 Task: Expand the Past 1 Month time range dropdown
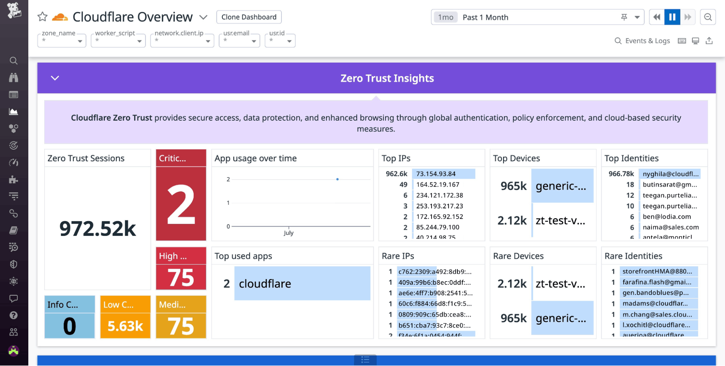coord(637,17)
